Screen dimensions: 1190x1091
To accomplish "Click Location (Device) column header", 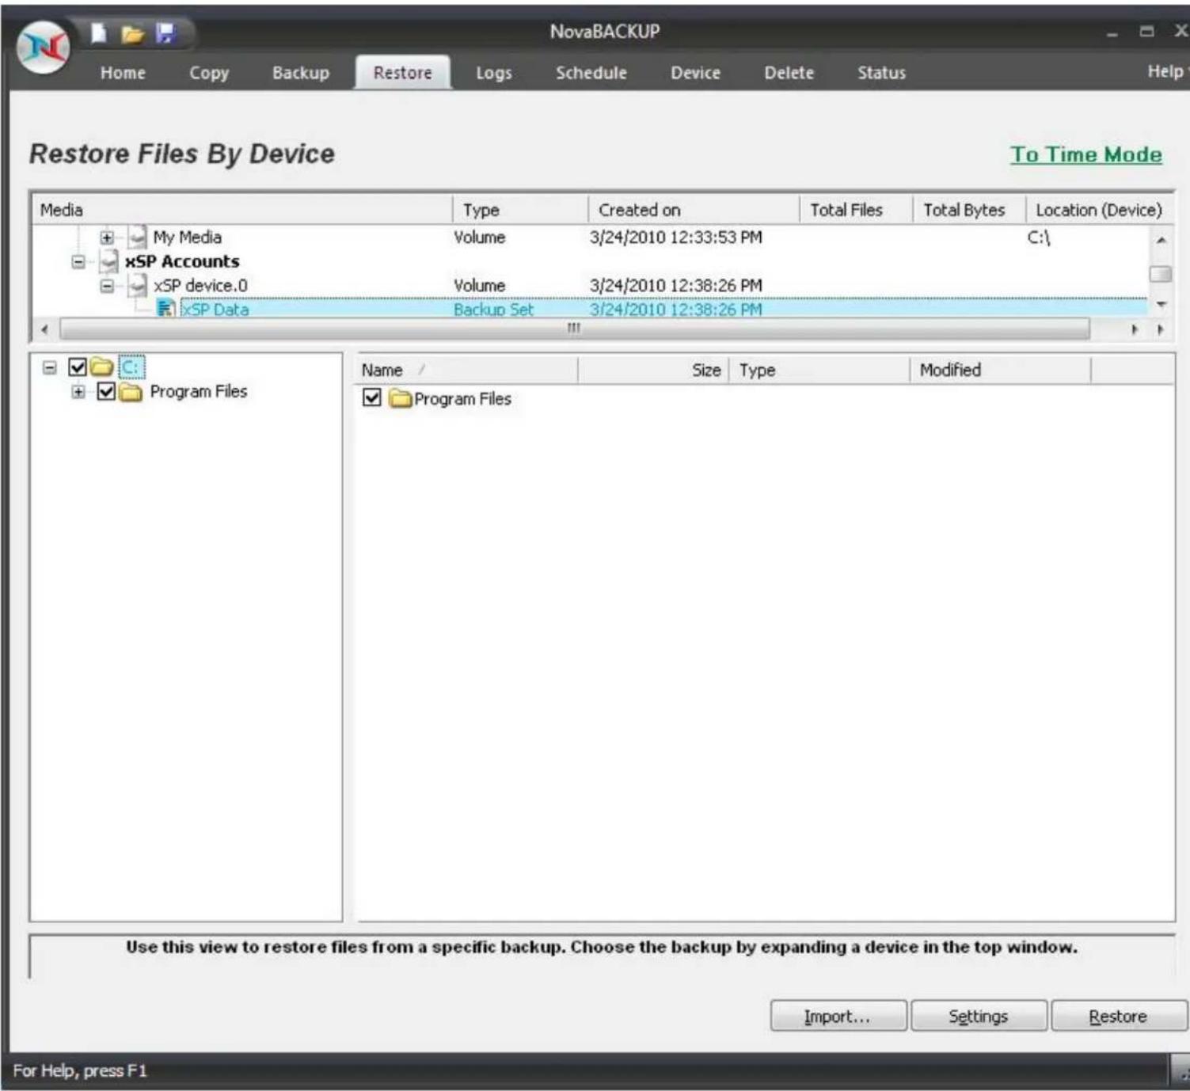I will coord(1099,210).
